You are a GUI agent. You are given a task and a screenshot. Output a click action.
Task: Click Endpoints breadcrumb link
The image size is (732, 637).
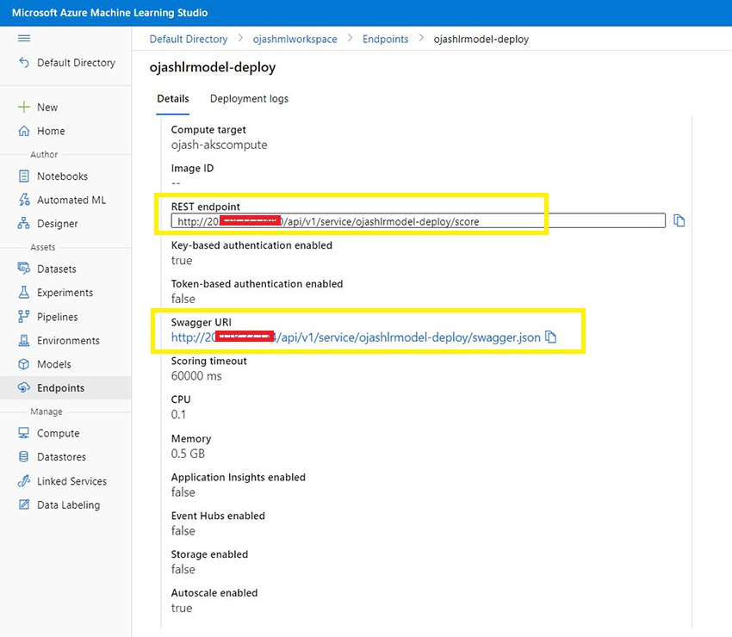click(x=386, y=40)
